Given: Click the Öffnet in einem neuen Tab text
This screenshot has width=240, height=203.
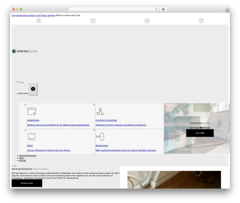Looking at the screenshot, I should tap(68, 15).
